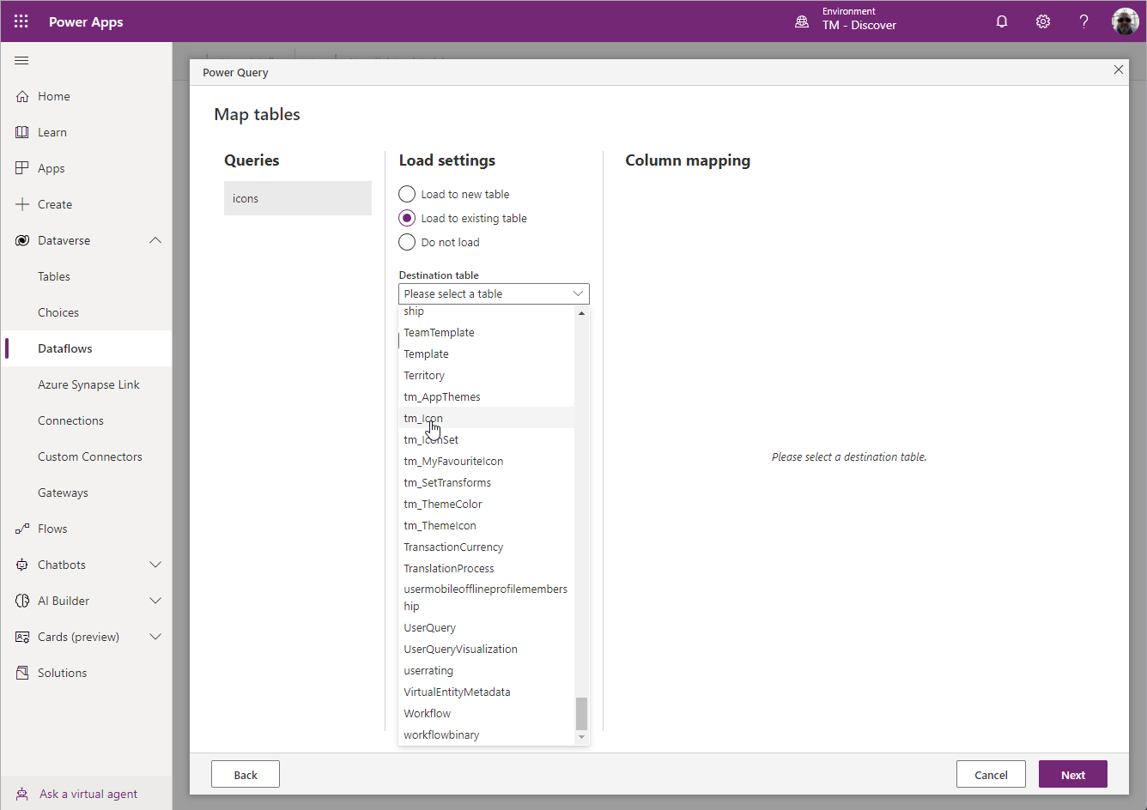
Task: Click the virtual agent person icon
Action: coord(22,795)
